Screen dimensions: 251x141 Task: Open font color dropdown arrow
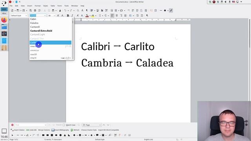(x=90, y=16)
